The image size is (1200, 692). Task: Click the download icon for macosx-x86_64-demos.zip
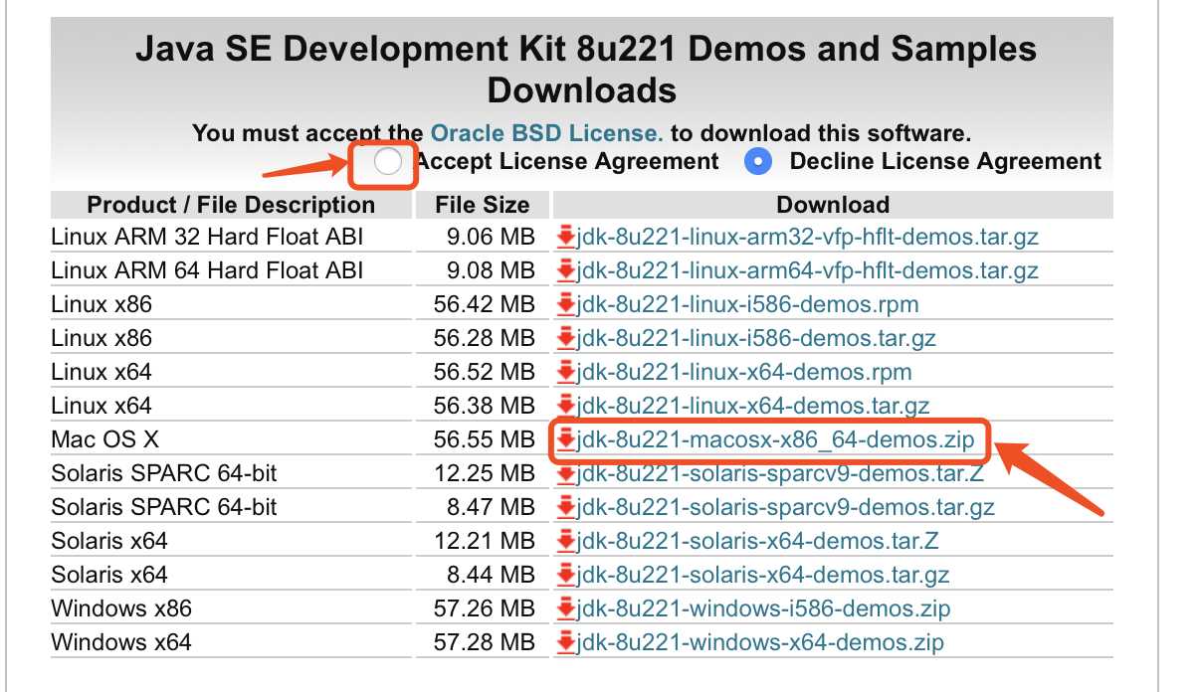(x=566, y=439)
